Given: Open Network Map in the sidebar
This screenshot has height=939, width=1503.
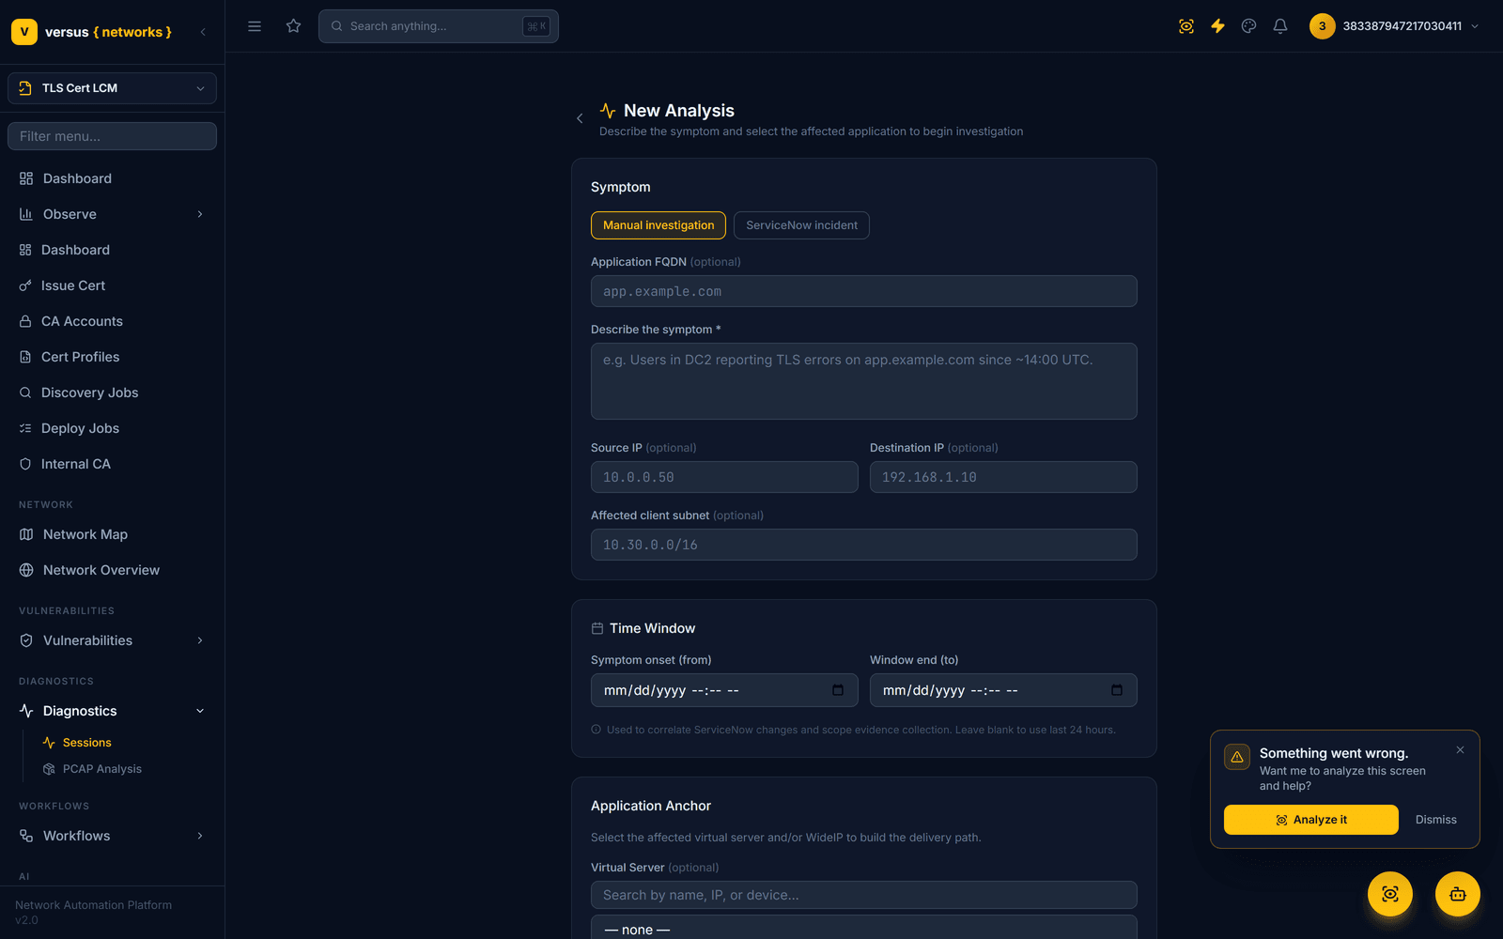Looking at the screenshot, I should coord(113,534).
